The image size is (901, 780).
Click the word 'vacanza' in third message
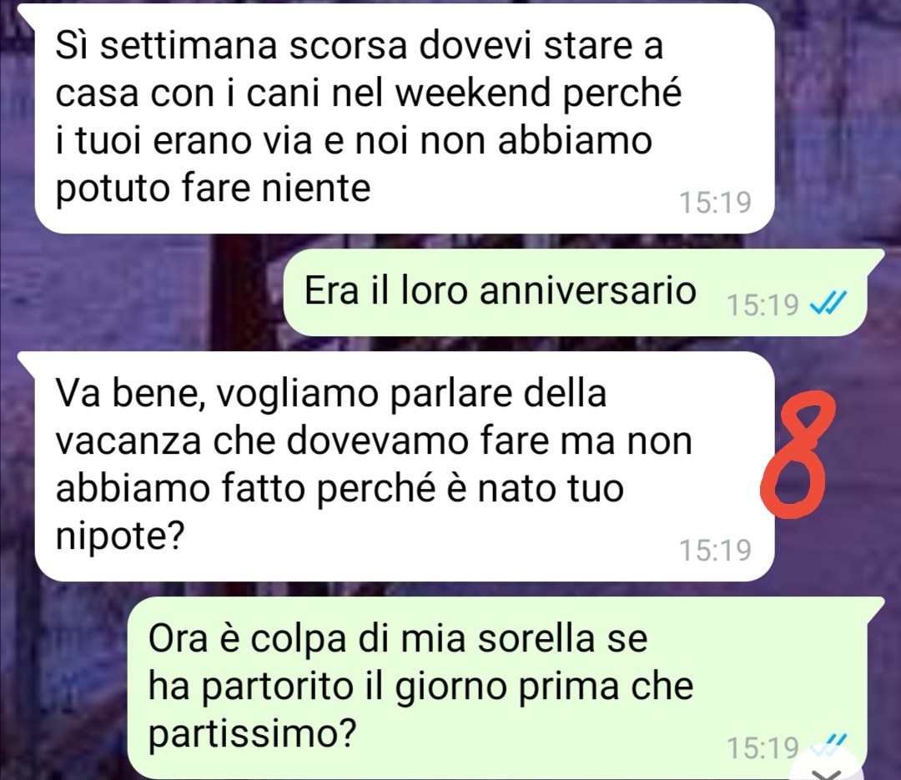point(128,442)
